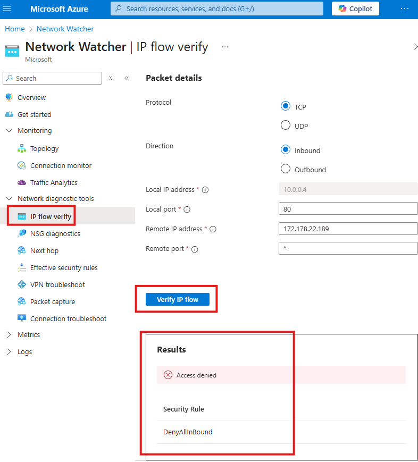The width and height of the screenshot is (418, 462).
Task: Open Traffic Analytics
Action: [54, 183]
